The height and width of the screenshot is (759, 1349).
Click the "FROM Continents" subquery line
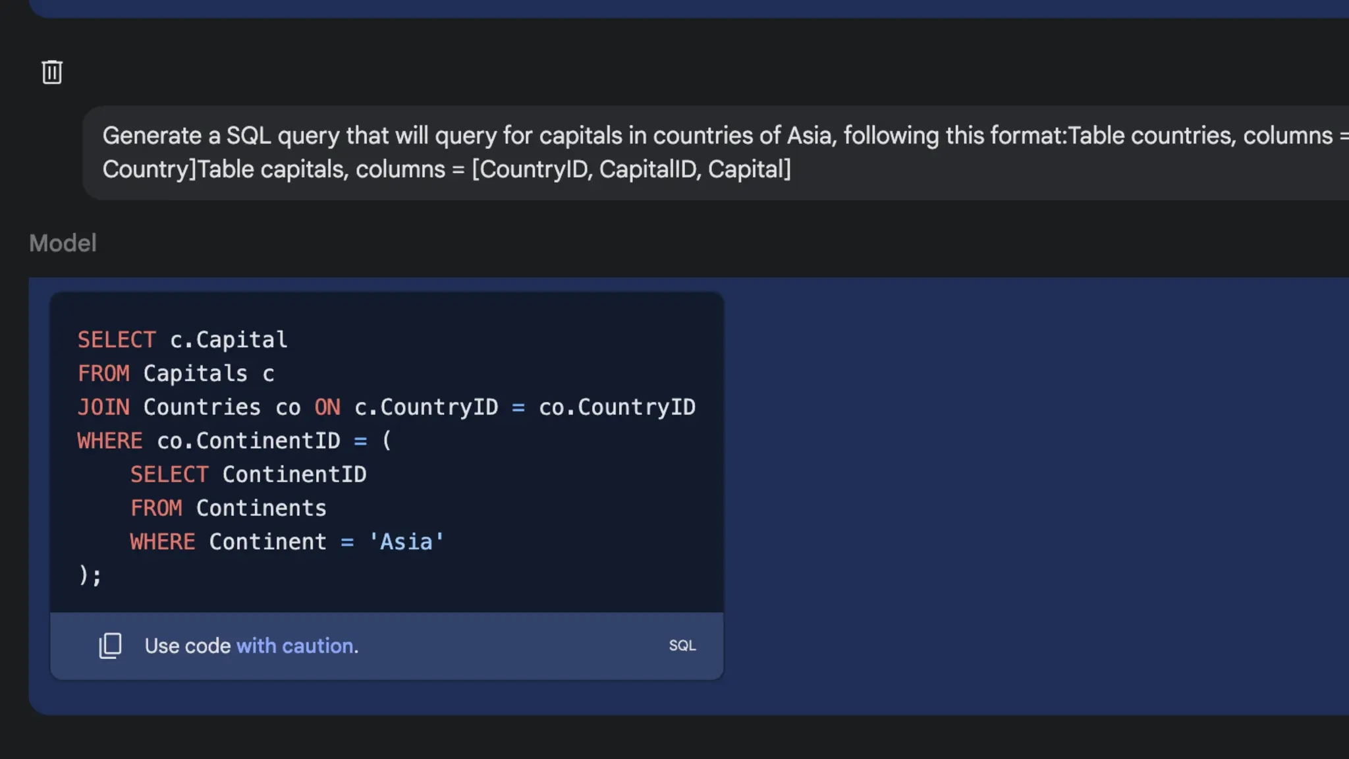click(228, 508)
